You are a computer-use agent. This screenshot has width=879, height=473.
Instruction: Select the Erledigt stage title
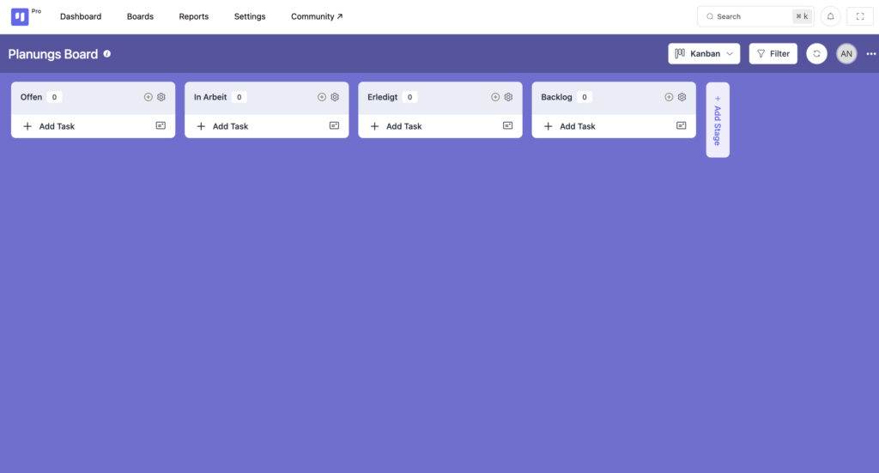coord(382,97)
